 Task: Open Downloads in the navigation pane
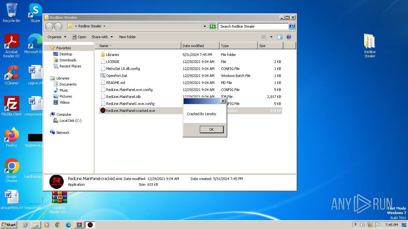click(x=68, y=60)
